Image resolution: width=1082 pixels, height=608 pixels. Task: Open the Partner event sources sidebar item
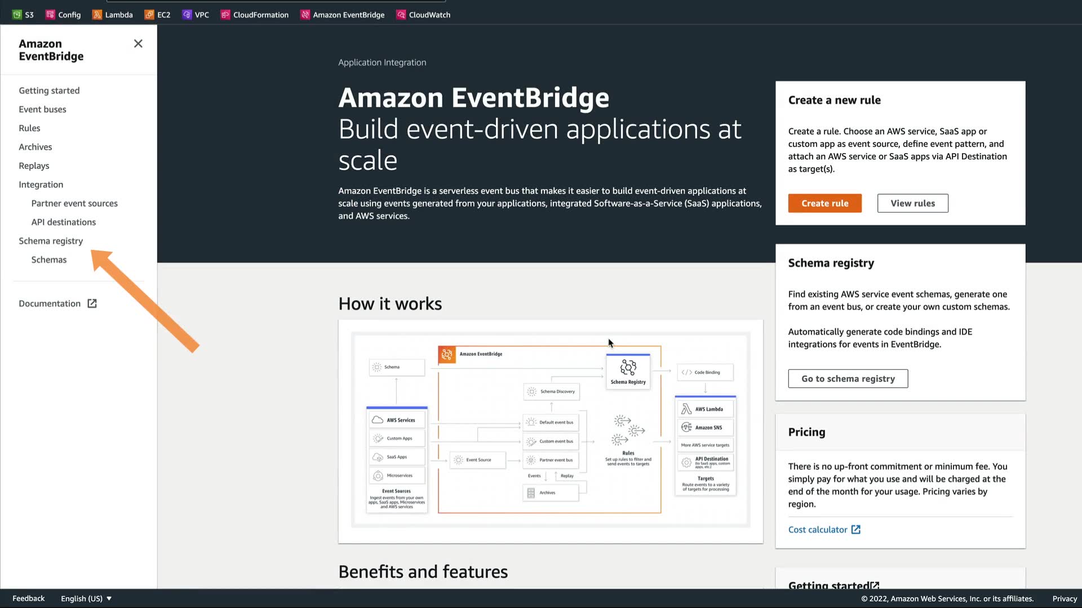point(74,203)
